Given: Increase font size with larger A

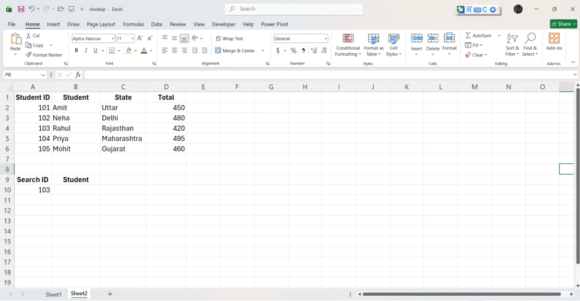Looking at the screenshot, I should tap(140, 38).
